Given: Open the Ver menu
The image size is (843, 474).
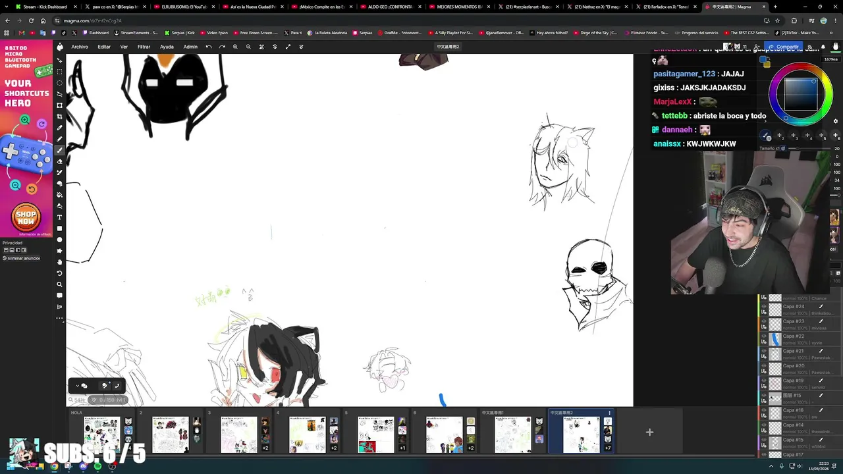Looking at the screenshot, I should pyautogui.click(x=124, y=47).
